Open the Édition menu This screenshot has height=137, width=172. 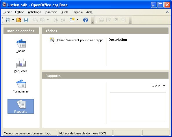20,12
